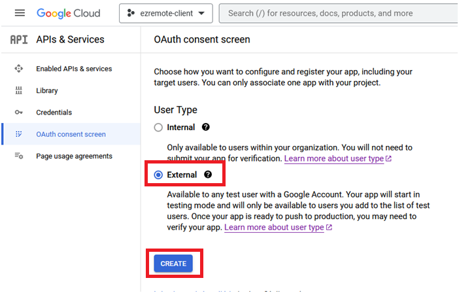Focus the resources search field
The height and width of the screenshot is (293, 459).
click(339, 14)
